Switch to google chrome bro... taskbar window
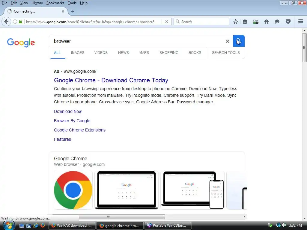 120,226
